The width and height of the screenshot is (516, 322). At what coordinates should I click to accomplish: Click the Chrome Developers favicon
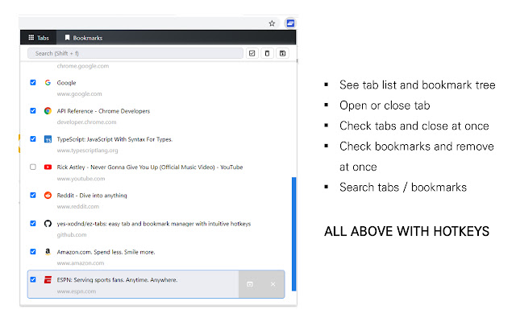pyautogui.click(x=48, y=111)
